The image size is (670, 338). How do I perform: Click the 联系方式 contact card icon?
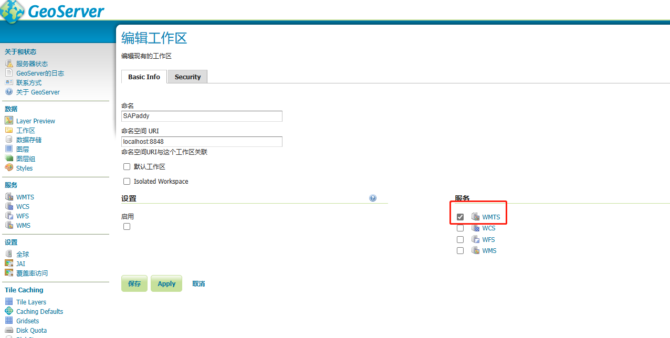pyautogui.click(x=9, y=82)
